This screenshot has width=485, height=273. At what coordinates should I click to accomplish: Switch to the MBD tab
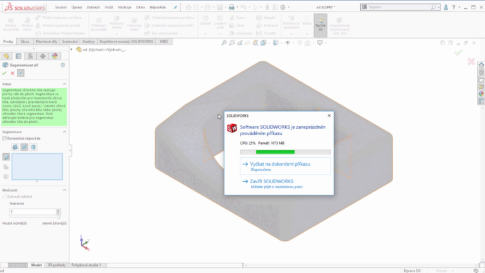(164, 41)
